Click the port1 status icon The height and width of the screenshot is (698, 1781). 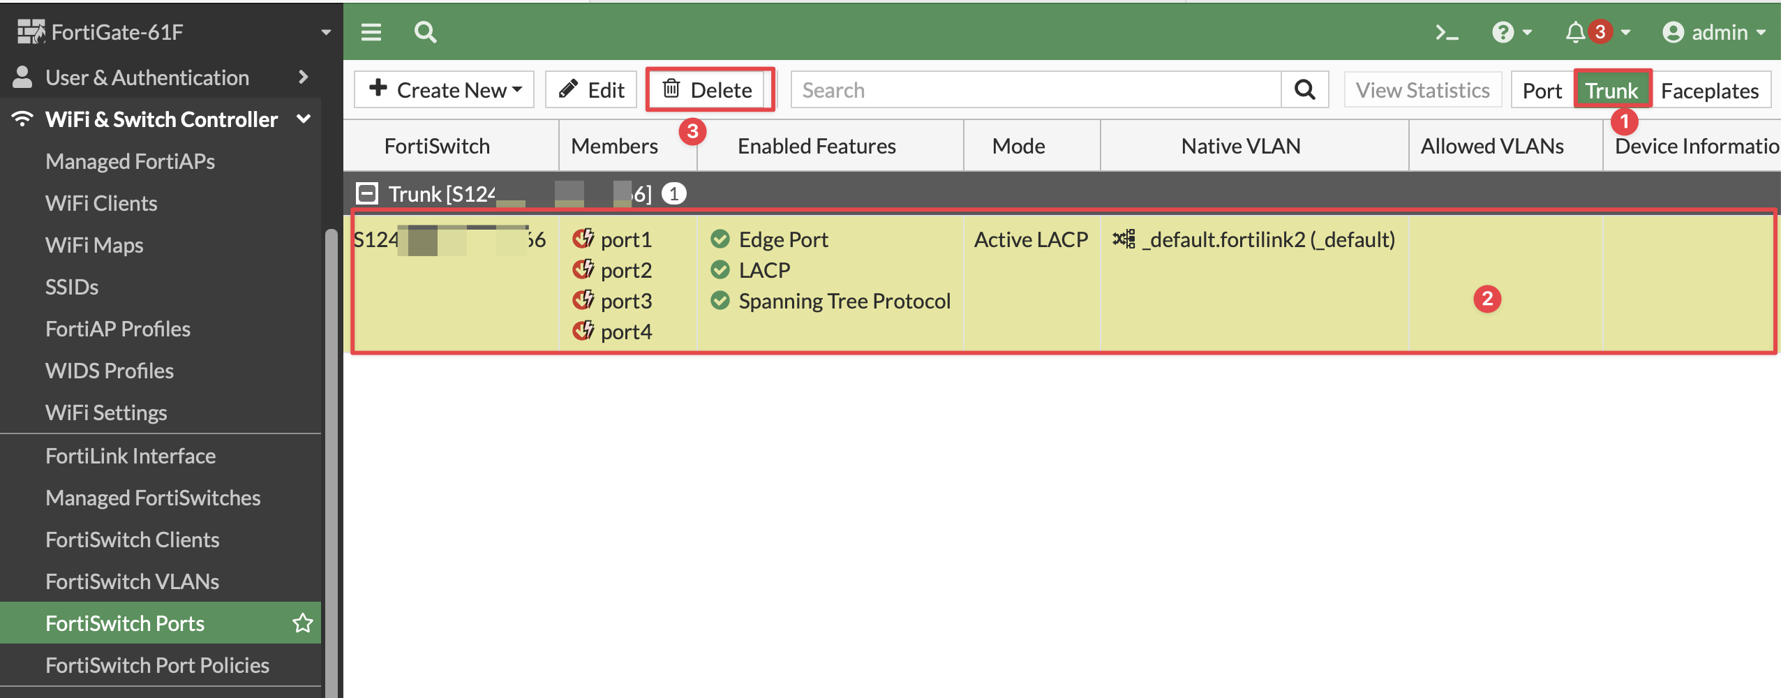tap(583, 239)
